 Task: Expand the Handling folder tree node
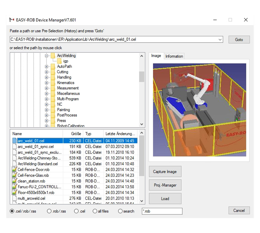(46, 78)
